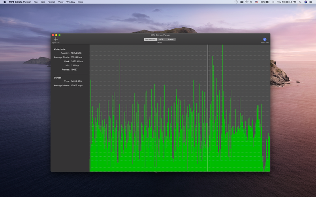
Task: Click the menu bar clock Thu 10:38:44 PM
Action: click(286, 2)
